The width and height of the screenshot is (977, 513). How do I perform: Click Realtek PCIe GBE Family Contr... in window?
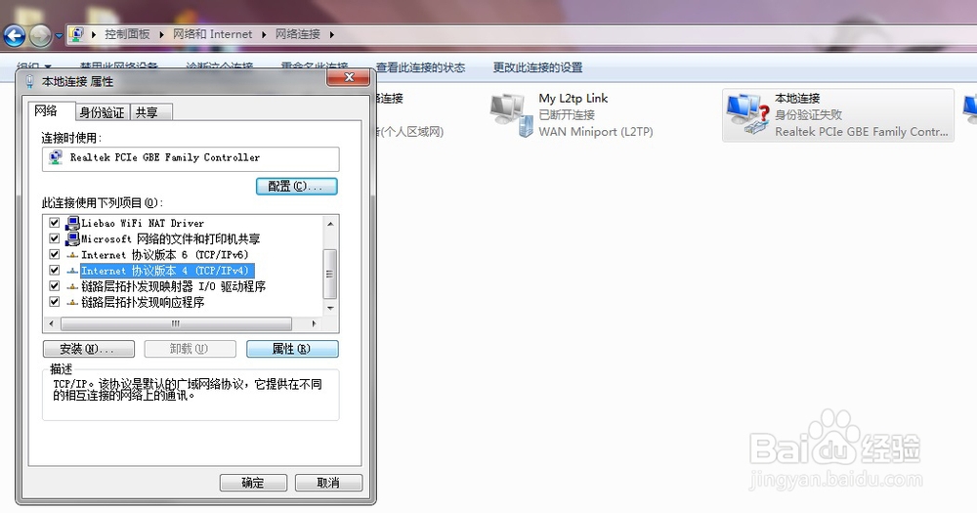pyautogui.click(x=862, y=132)
